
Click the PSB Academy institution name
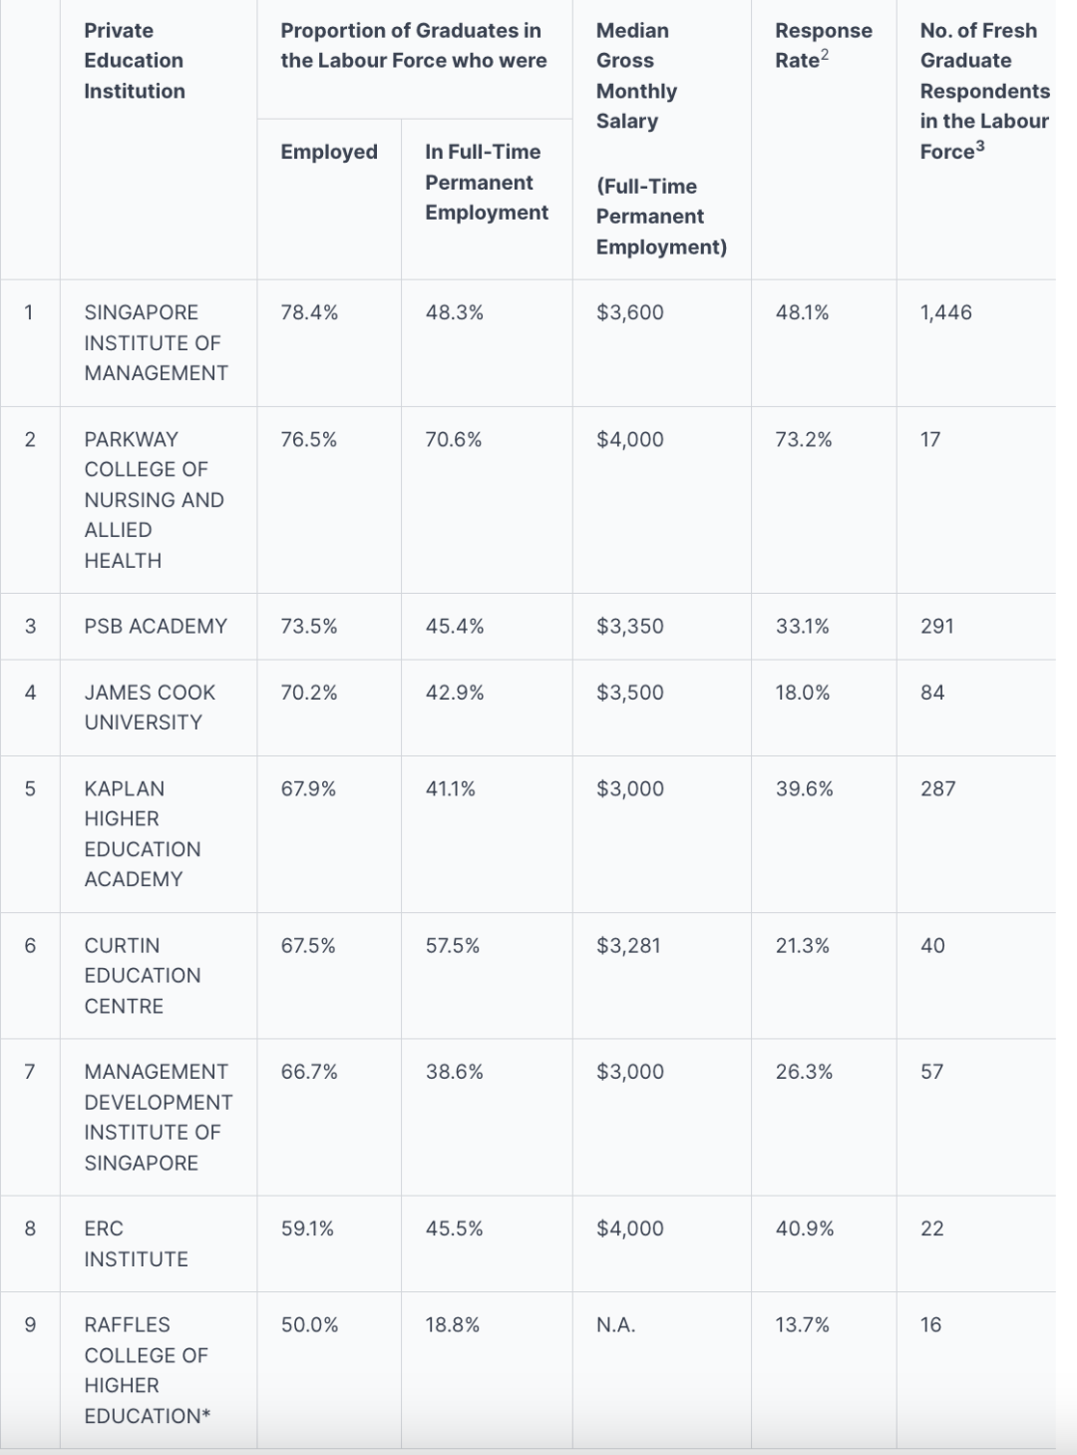point(156,626)
